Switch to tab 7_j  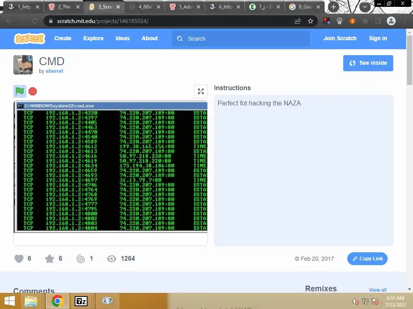(x=265, y=7)
